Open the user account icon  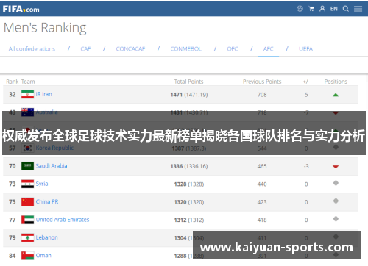coord(322,9)
